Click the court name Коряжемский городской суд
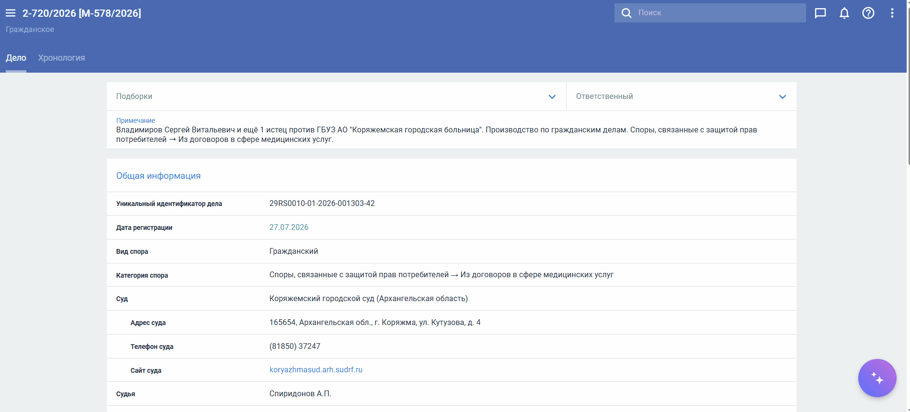Image resolution: width=910 pixels, height=412 pixels. (x=368, y=299)
